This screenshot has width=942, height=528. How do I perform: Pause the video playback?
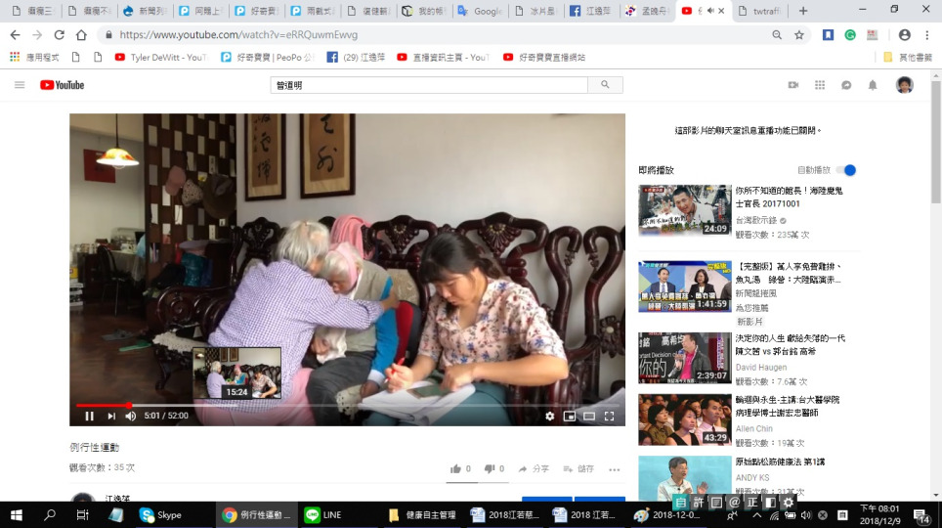point(89,416)
